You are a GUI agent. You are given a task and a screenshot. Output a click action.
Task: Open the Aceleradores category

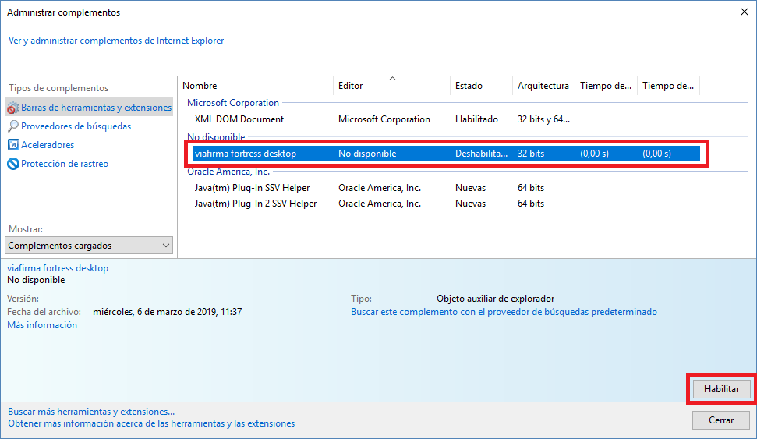tap(48, 145)
